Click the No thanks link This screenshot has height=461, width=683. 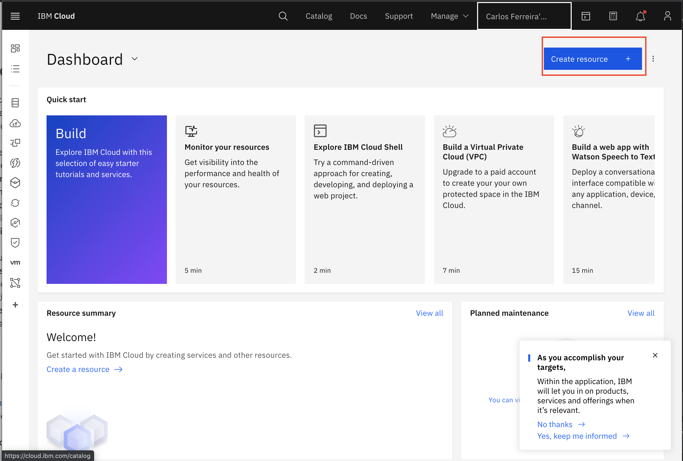click(561, 425)
